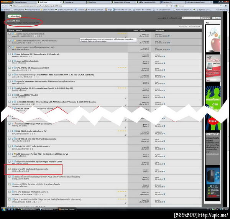Tick checkbox for CENTER POINT Overclocking thread
Viewport: 230px width, 219px height.
10,102
